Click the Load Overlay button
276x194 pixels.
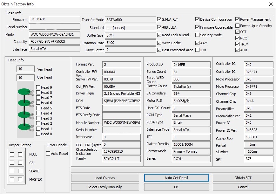pyautogui.click(x=105, y=178)
